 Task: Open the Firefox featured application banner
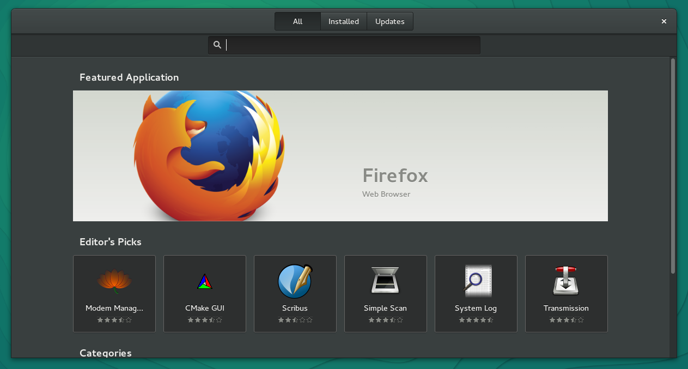340,155
